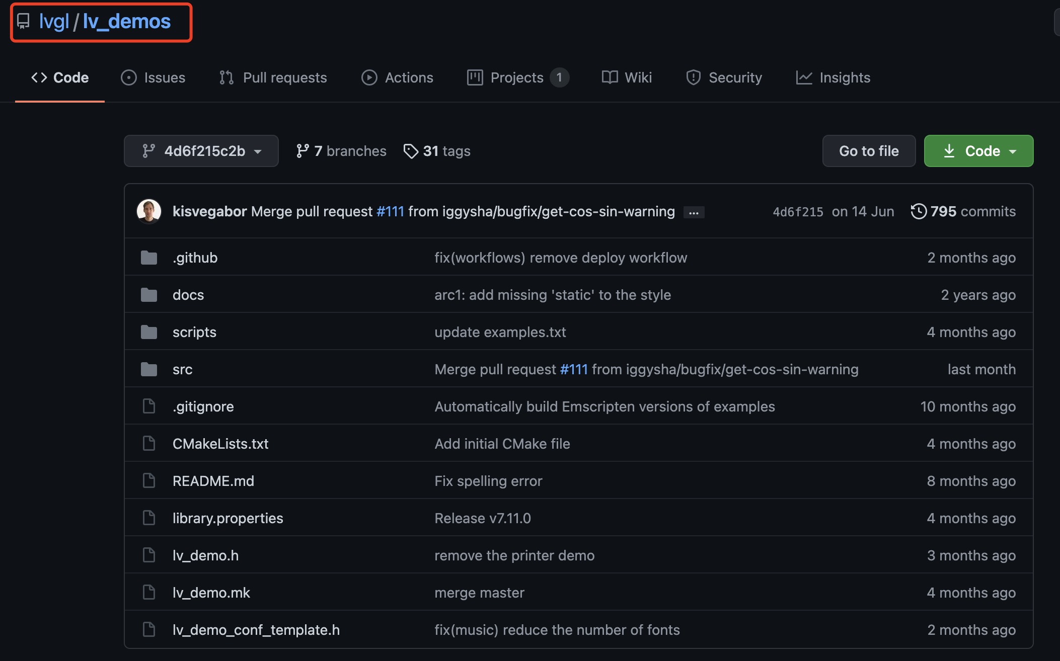Open the library.properties file
The height and width of the screenshot is (661, 1060).
(x=228, y=518)
